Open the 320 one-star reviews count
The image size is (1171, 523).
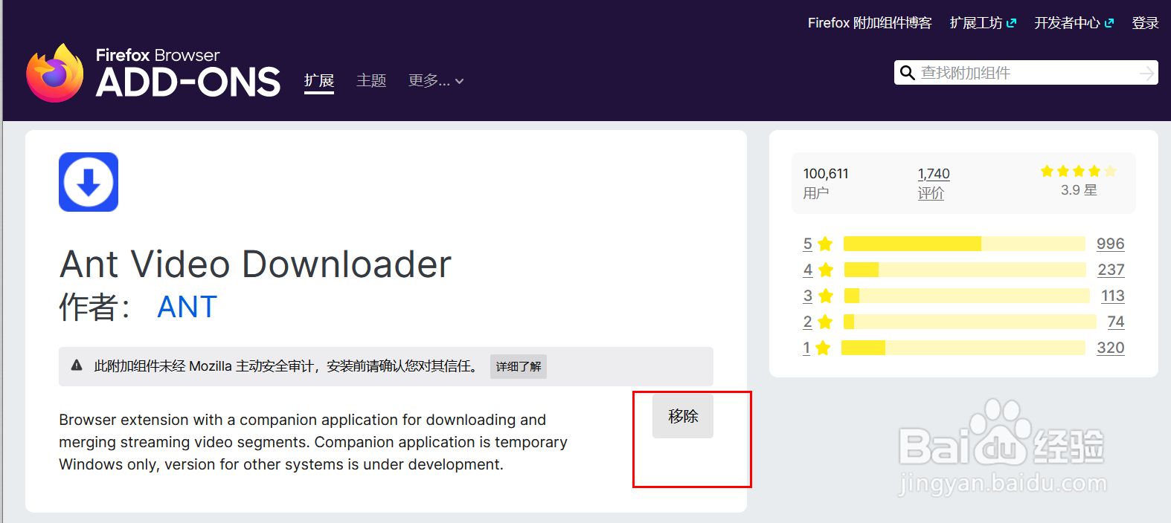1111,348
